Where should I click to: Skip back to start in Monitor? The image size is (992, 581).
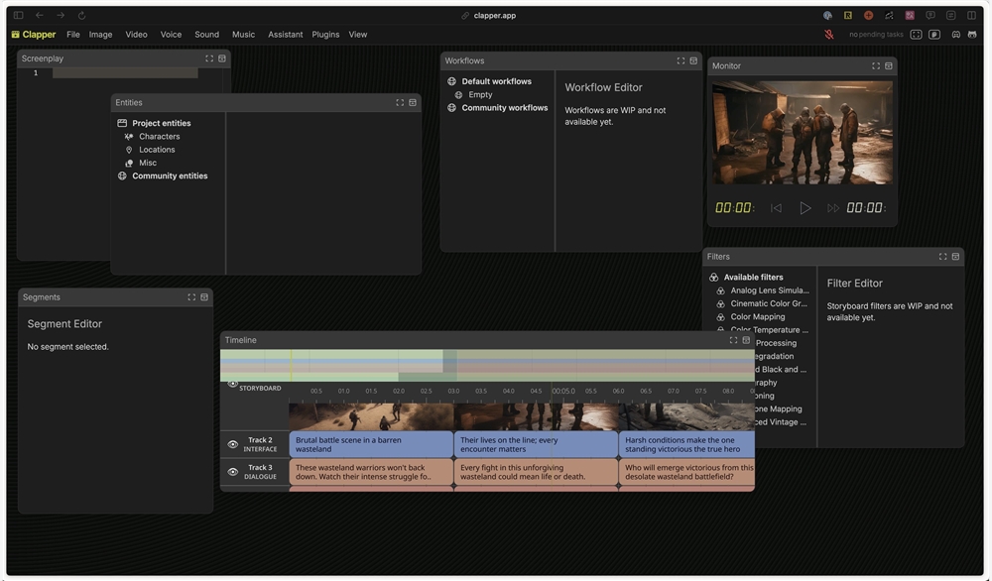coord(776,208)
